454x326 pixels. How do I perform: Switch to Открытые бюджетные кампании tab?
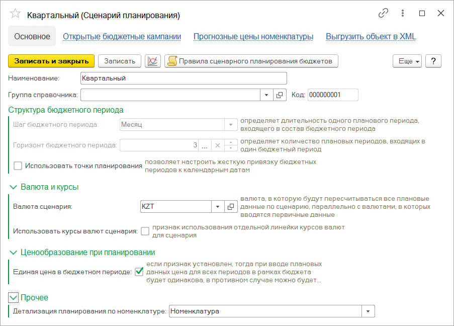121,37
